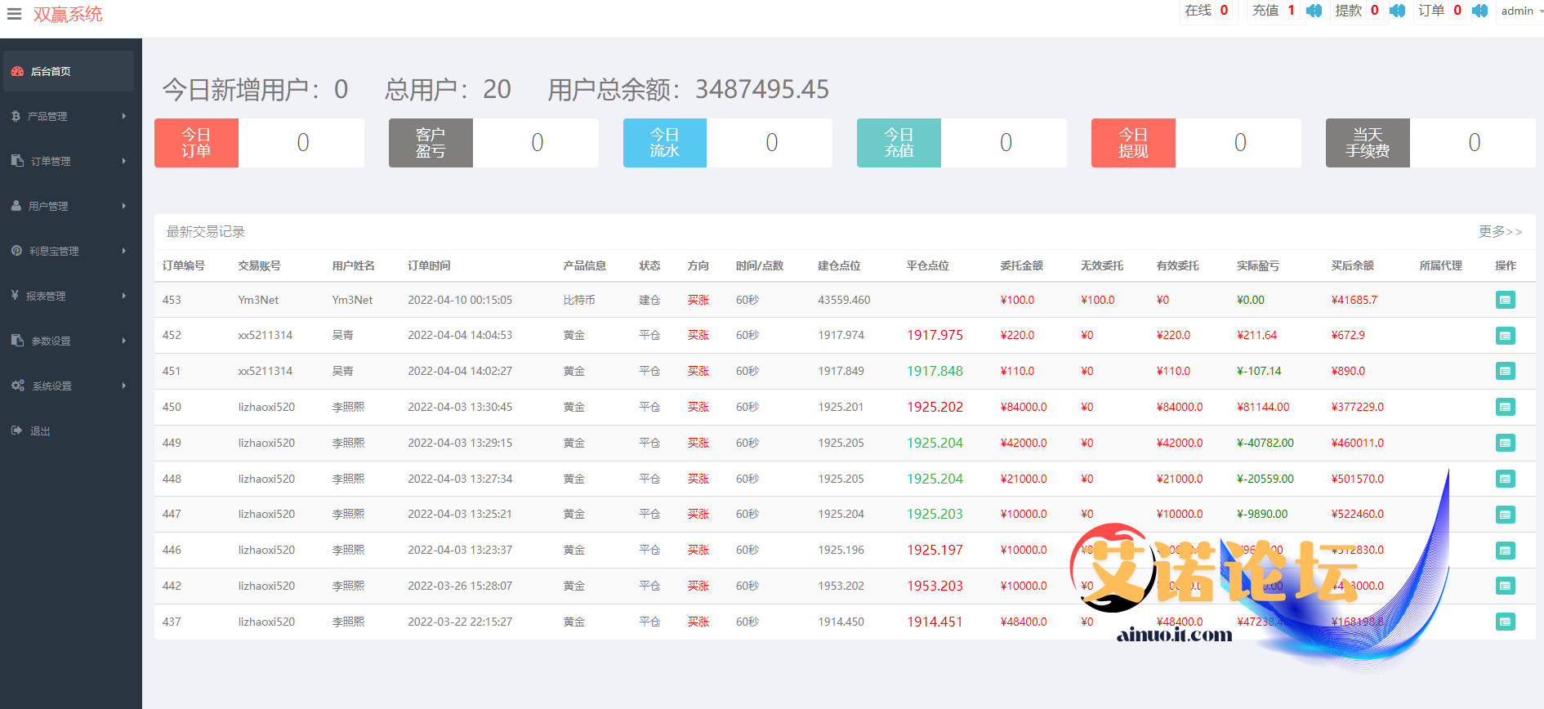This screenshot has width=1544, height=709.
Task: Click the red 今日订单 stat tile
Action: coord(196,143)
